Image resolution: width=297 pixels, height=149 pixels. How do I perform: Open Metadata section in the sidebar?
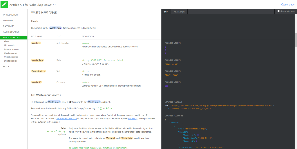(x=8, y=21)
